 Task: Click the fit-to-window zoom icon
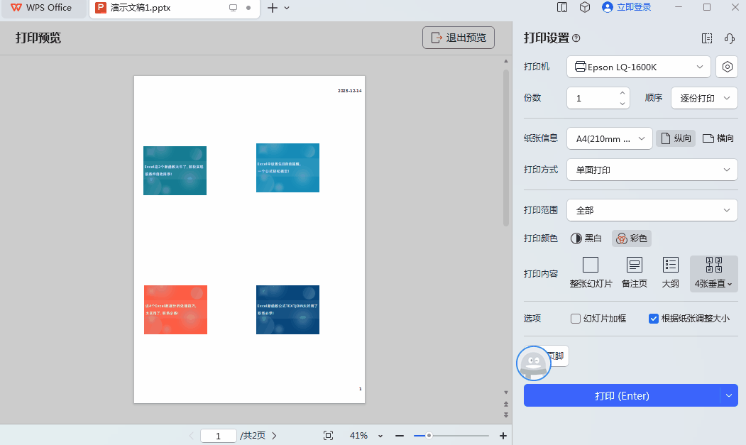pyautogui.click(x=328, y=435)
